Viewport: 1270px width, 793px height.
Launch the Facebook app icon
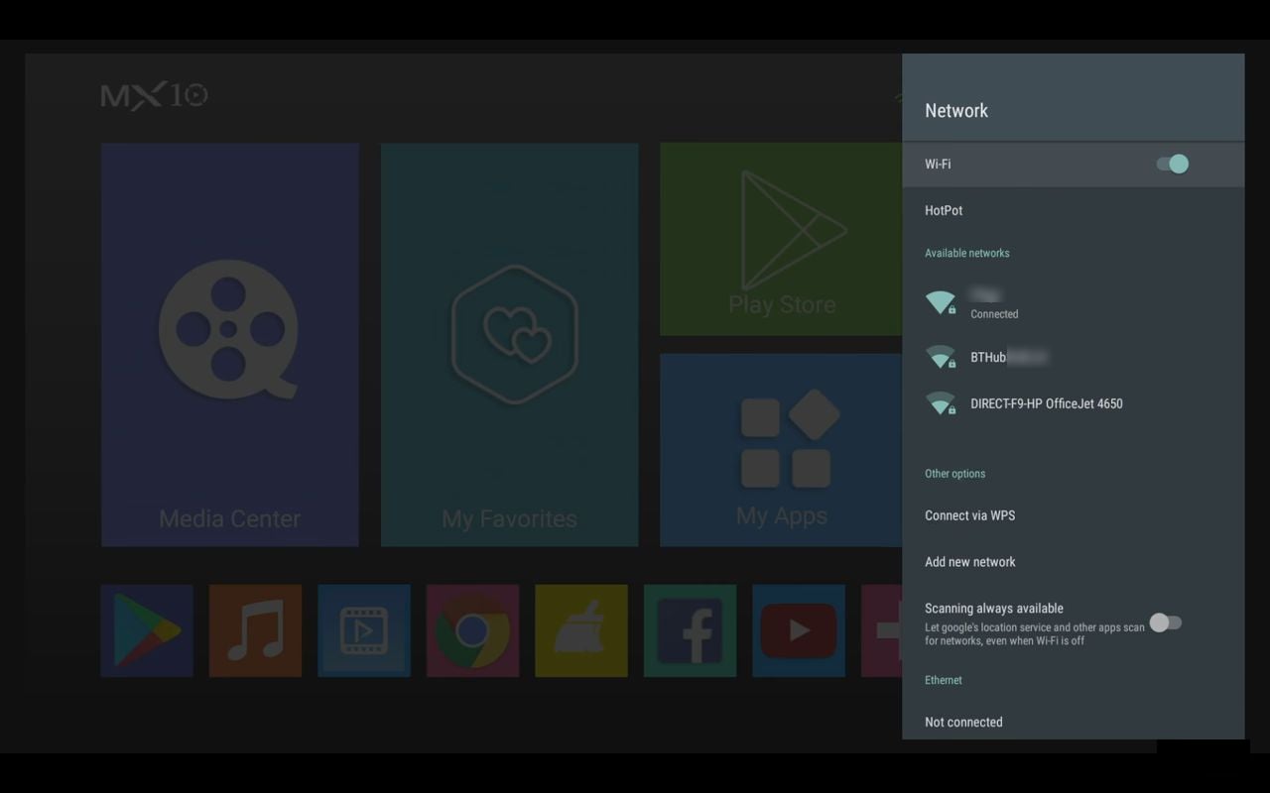690,630
